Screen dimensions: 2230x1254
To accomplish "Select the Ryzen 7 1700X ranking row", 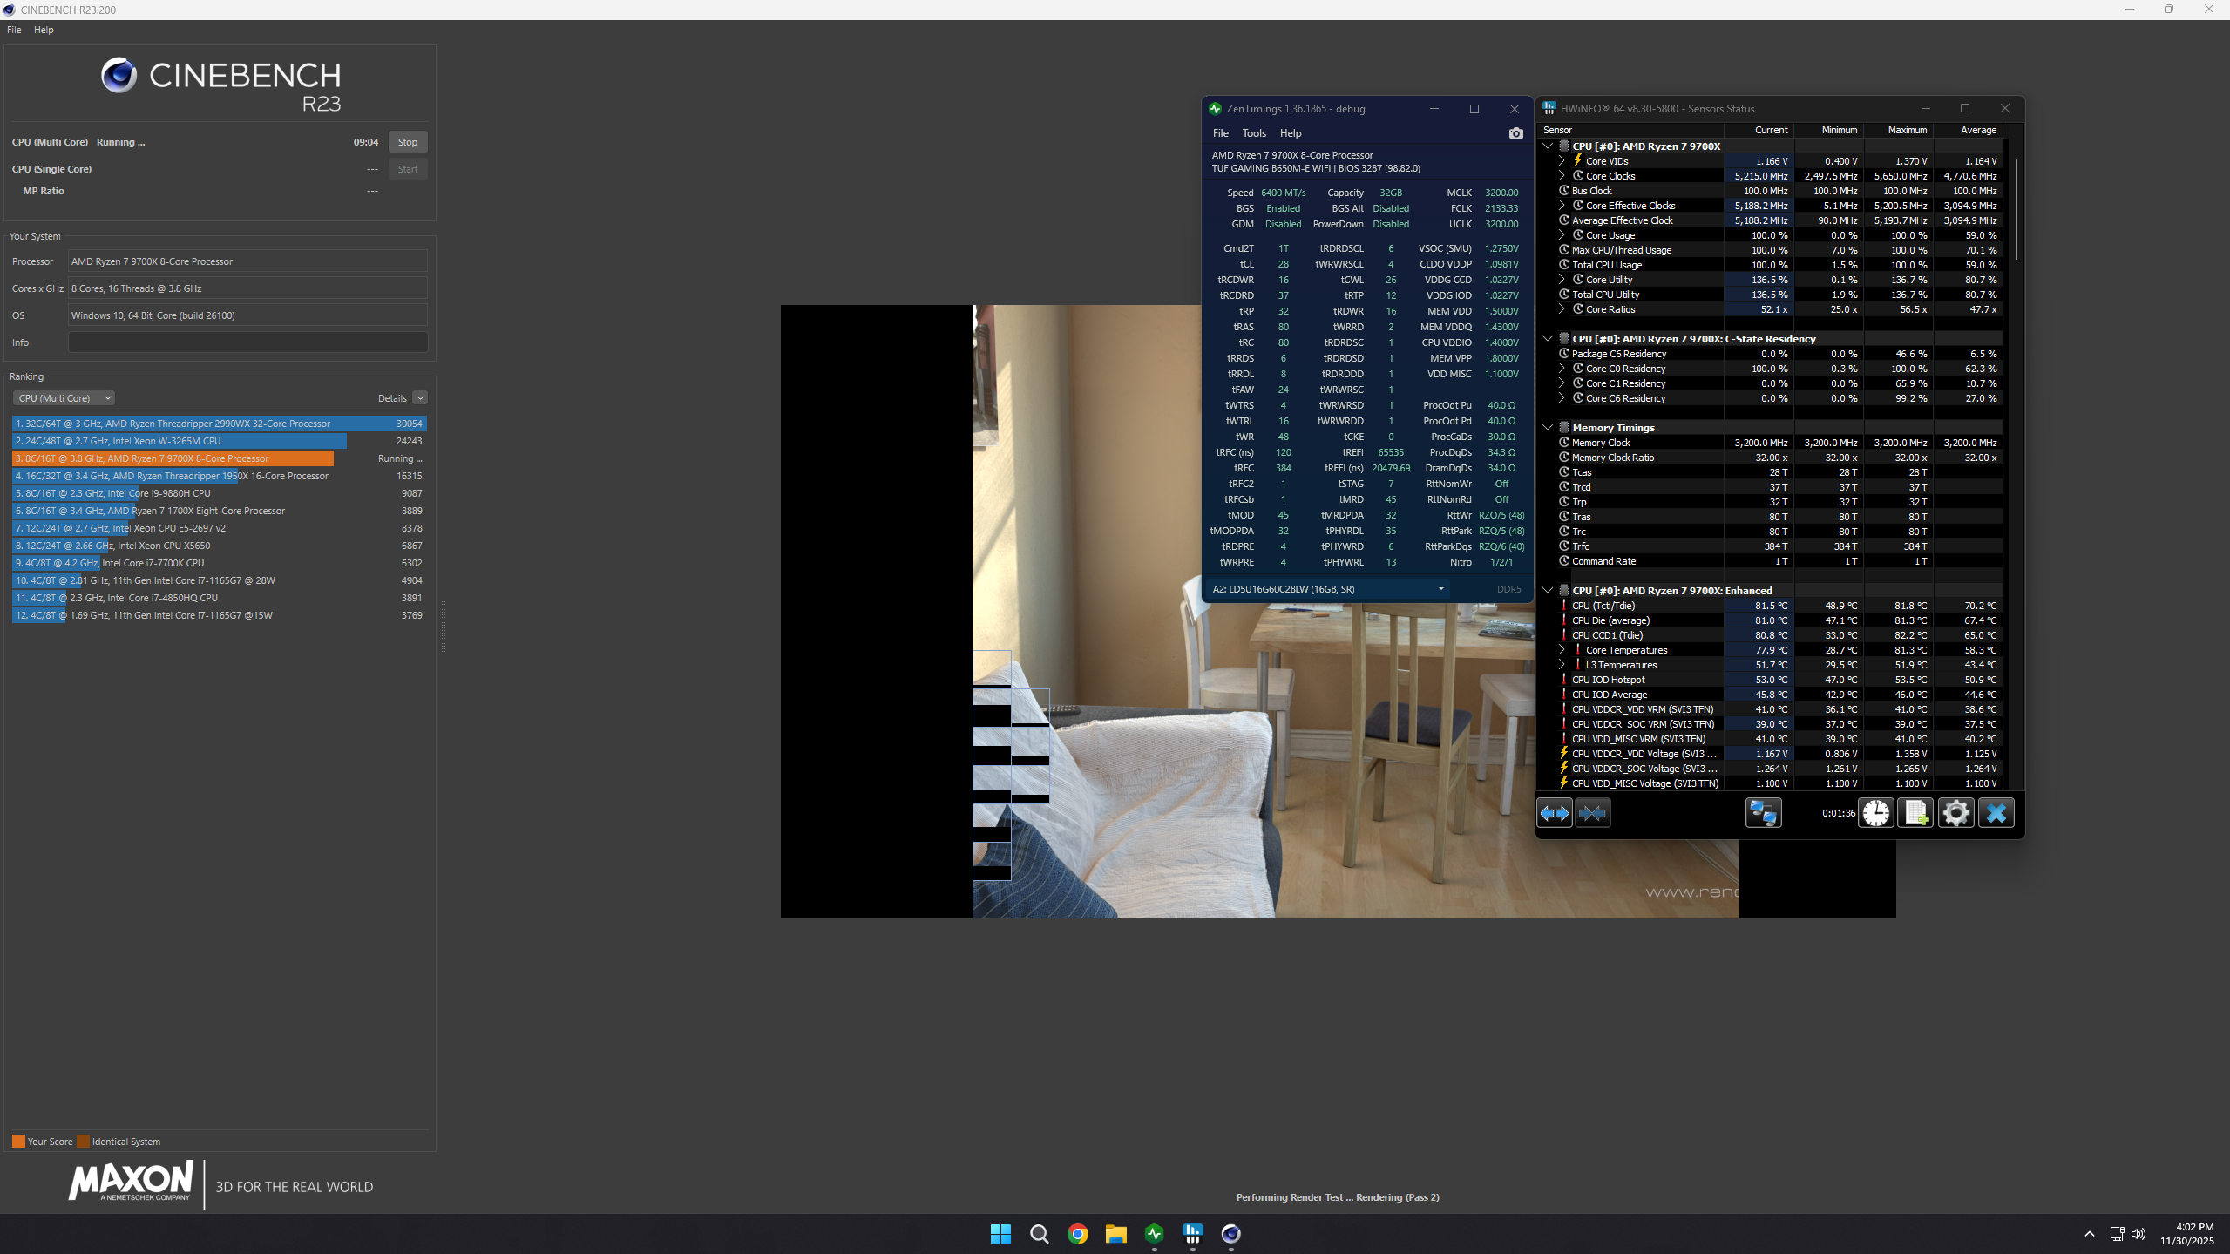I will (x=219, y=511).
